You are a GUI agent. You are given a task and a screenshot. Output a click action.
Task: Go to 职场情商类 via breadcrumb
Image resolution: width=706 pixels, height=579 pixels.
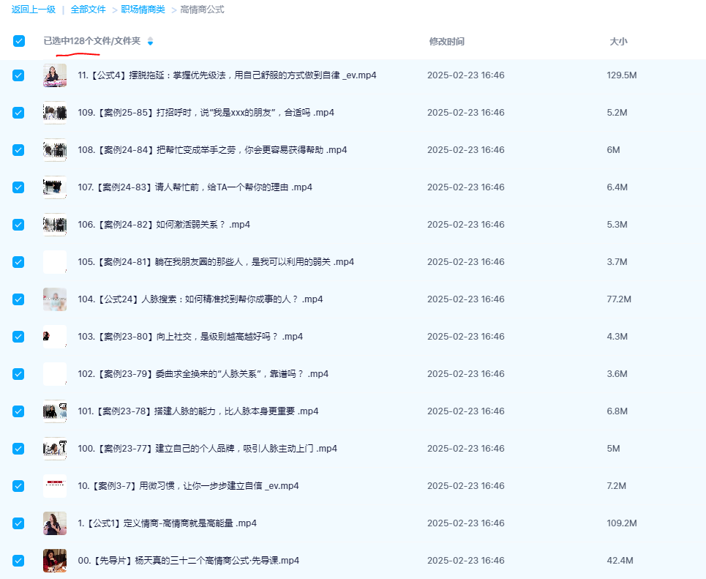point(141,10)
